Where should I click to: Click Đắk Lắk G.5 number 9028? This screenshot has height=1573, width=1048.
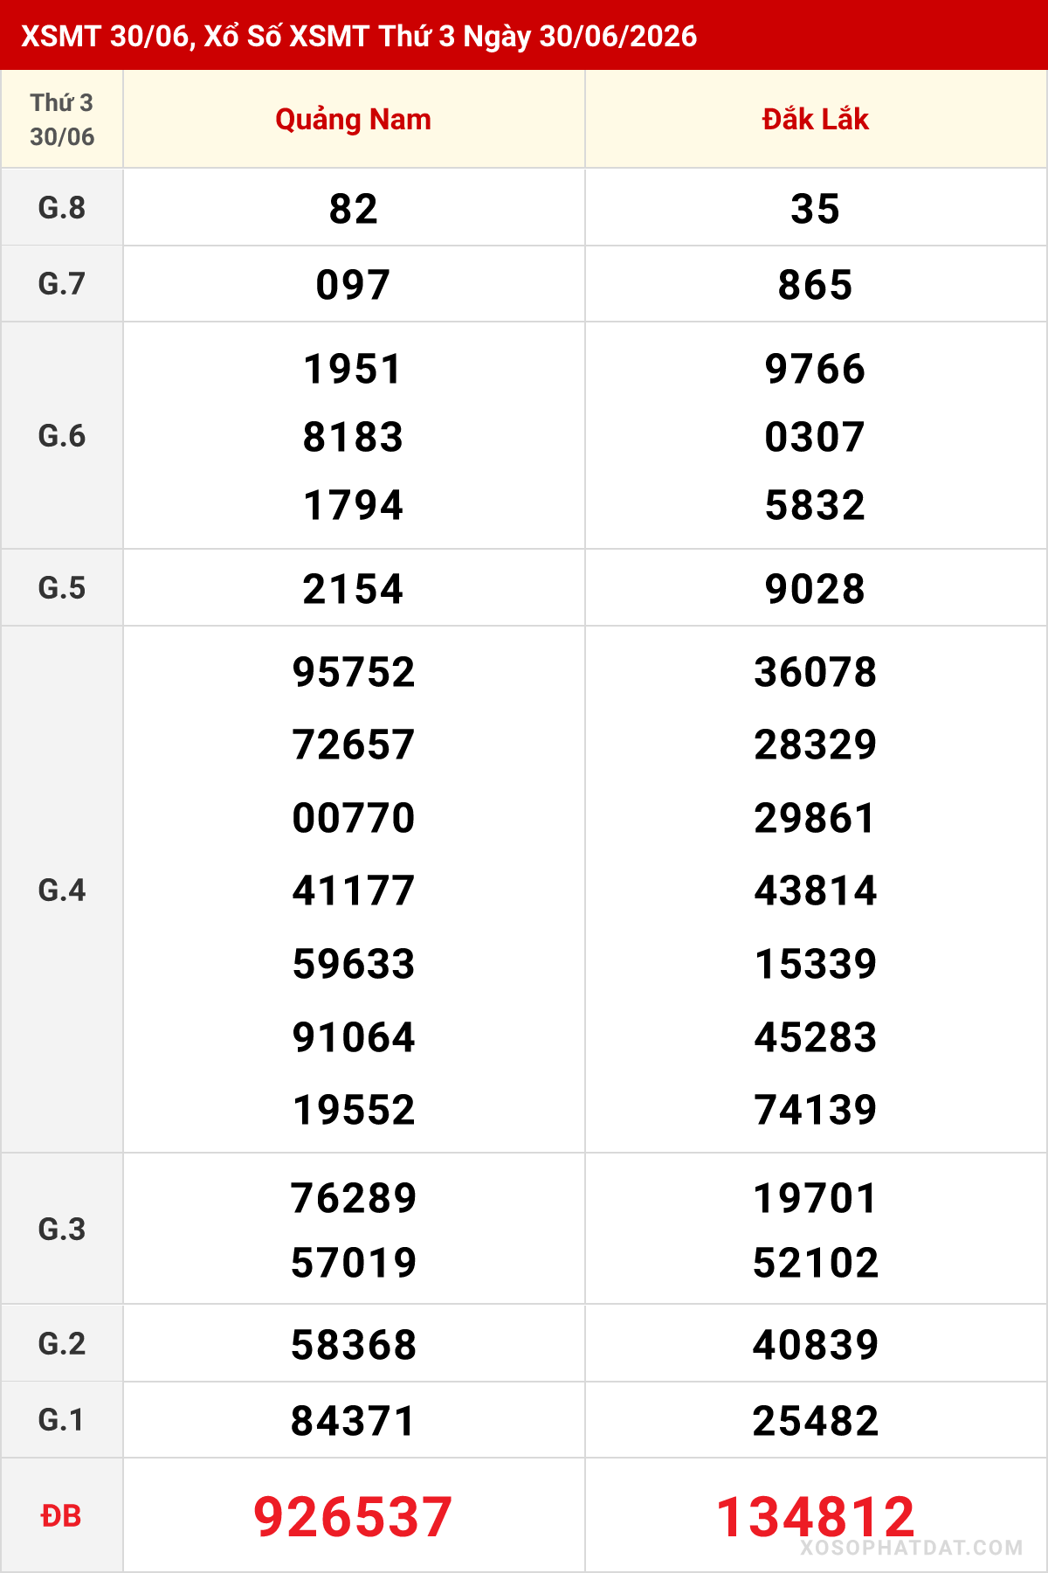point(815,589)
